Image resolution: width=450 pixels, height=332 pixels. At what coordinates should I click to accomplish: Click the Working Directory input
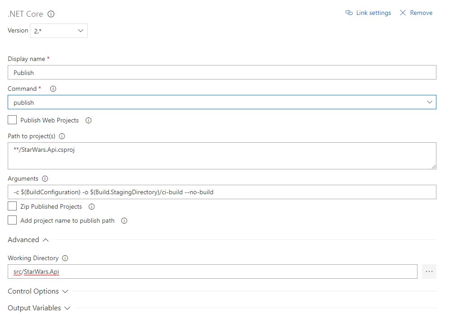(x=212, y=271)
